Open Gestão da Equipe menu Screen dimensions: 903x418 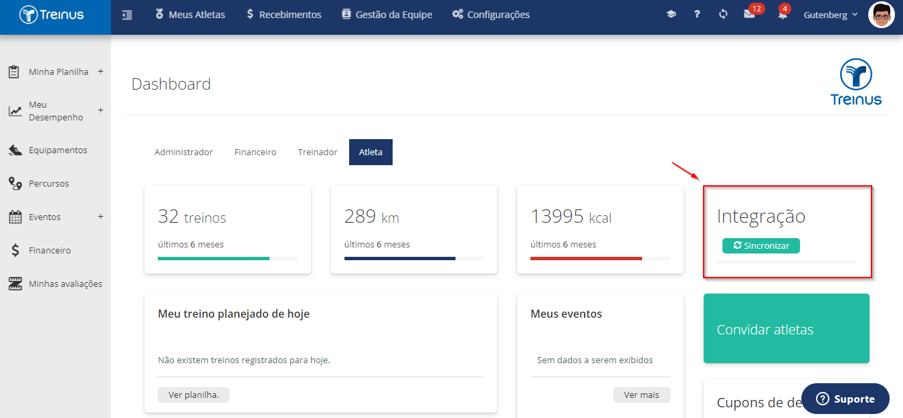coord(387,14)
